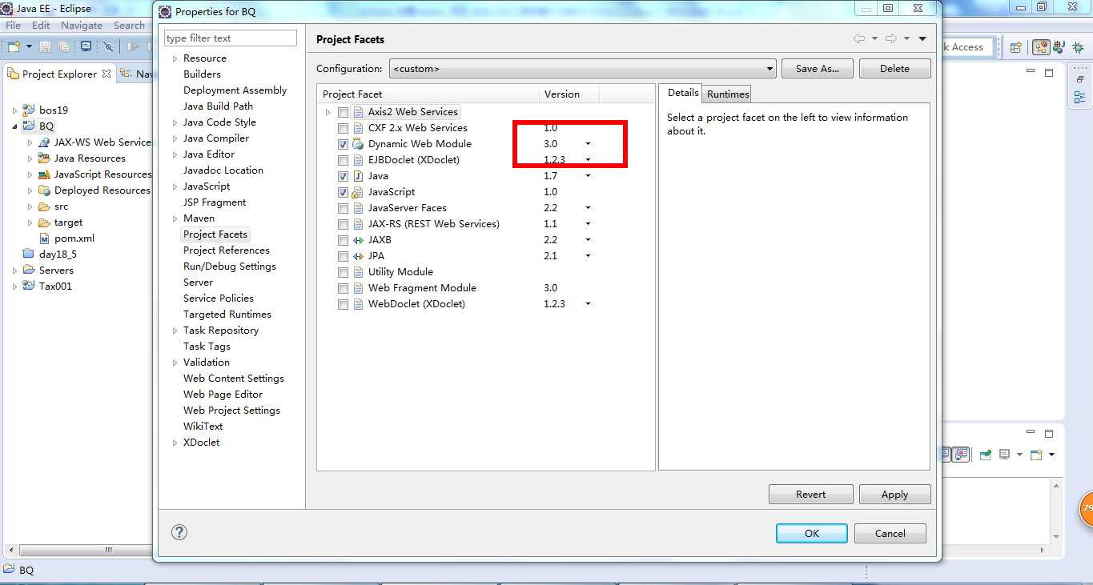The height and width of the screenshot is (585, 1093).
Task: Open the Configuration combo box
Action: pyautogui.click(x=583, y=69)
